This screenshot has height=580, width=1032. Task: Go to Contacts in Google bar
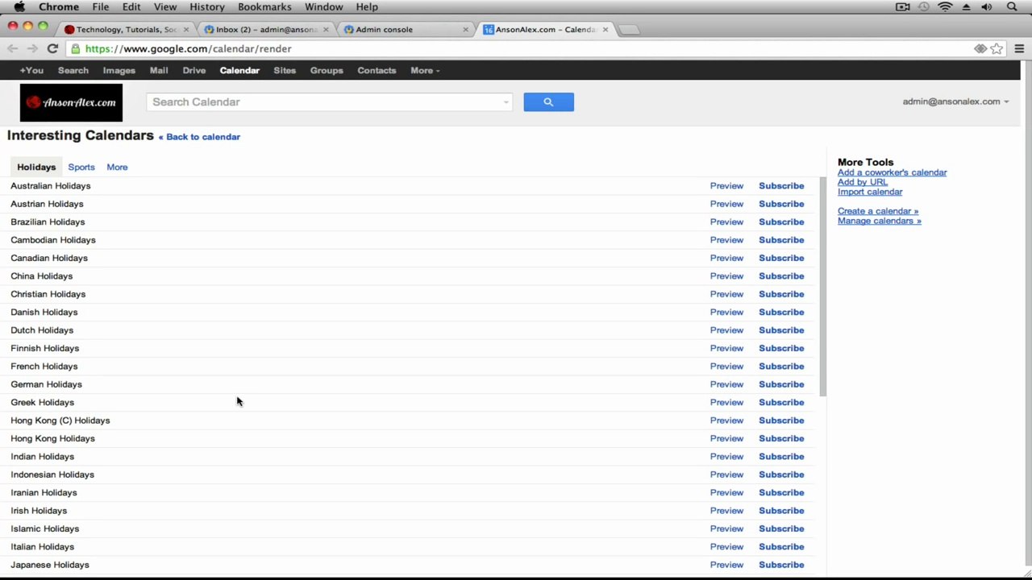(x=377, y=70)
